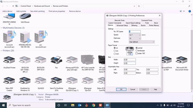
Task: Select the AnyDesk Printer icon
Action: coord(9,60)
